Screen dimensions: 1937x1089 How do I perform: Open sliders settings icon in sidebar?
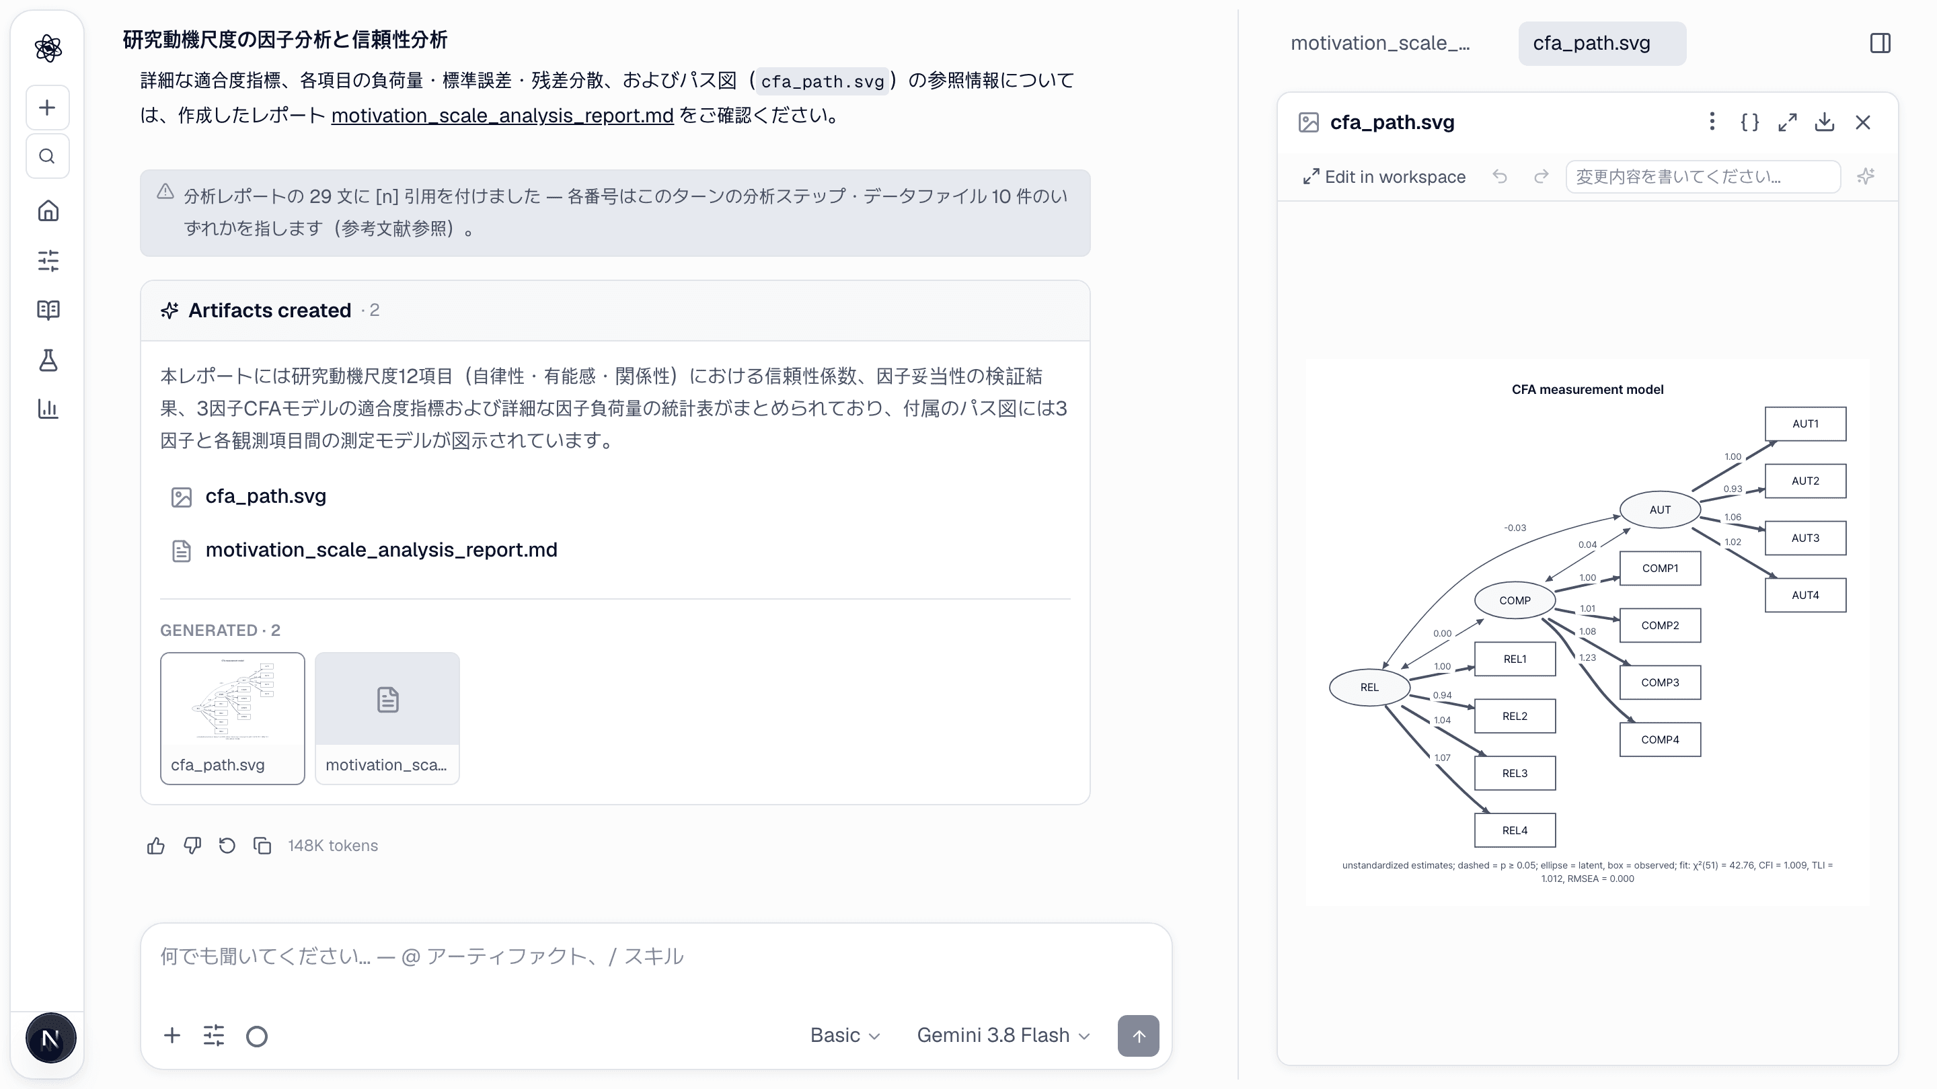coord(48,261)
